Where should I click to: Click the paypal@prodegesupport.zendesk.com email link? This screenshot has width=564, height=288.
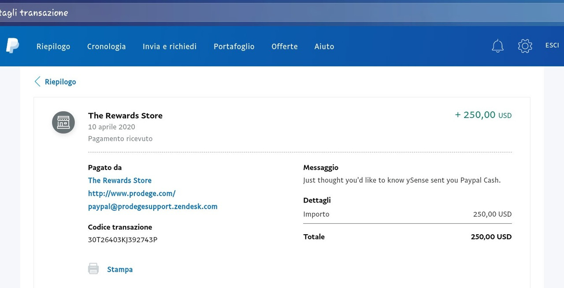point(152,207)
